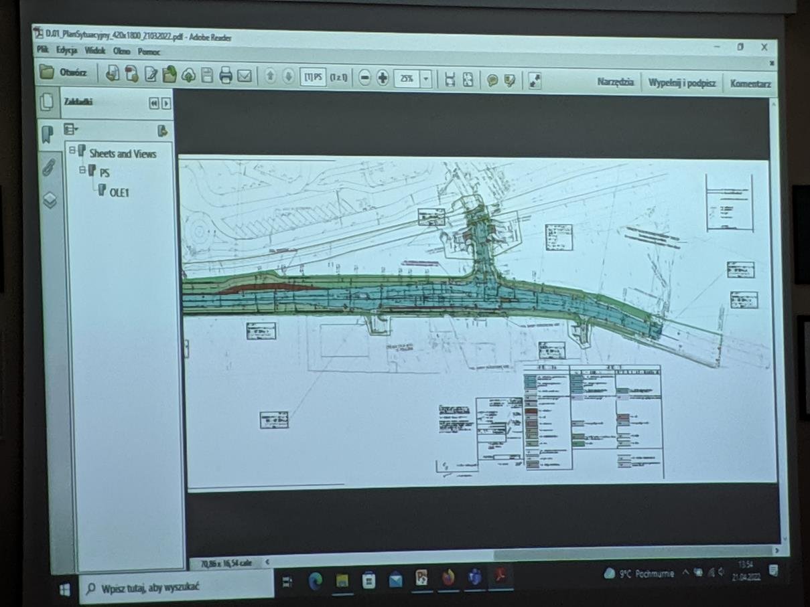
Task: Toggle read mode expand icon
Action: point(534,81)
